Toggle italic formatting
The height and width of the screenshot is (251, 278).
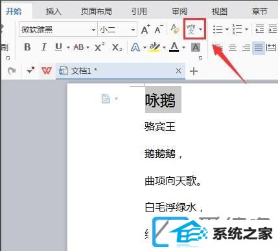pyautogui.click(x=44, y=47)
